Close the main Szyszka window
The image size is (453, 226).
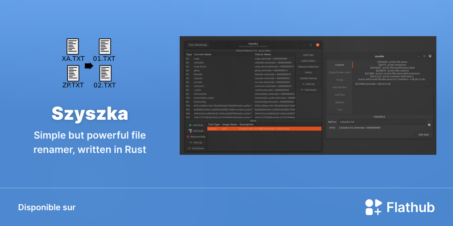[x=317, y=45]
